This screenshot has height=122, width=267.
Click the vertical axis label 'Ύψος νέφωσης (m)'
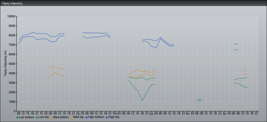point(6,64)
